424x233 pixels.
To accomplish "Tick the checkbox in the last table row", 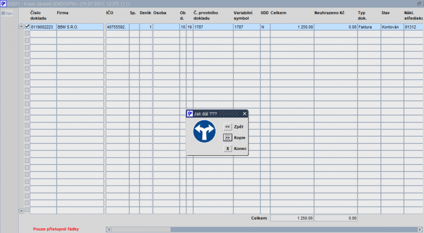I will [27, 210].
